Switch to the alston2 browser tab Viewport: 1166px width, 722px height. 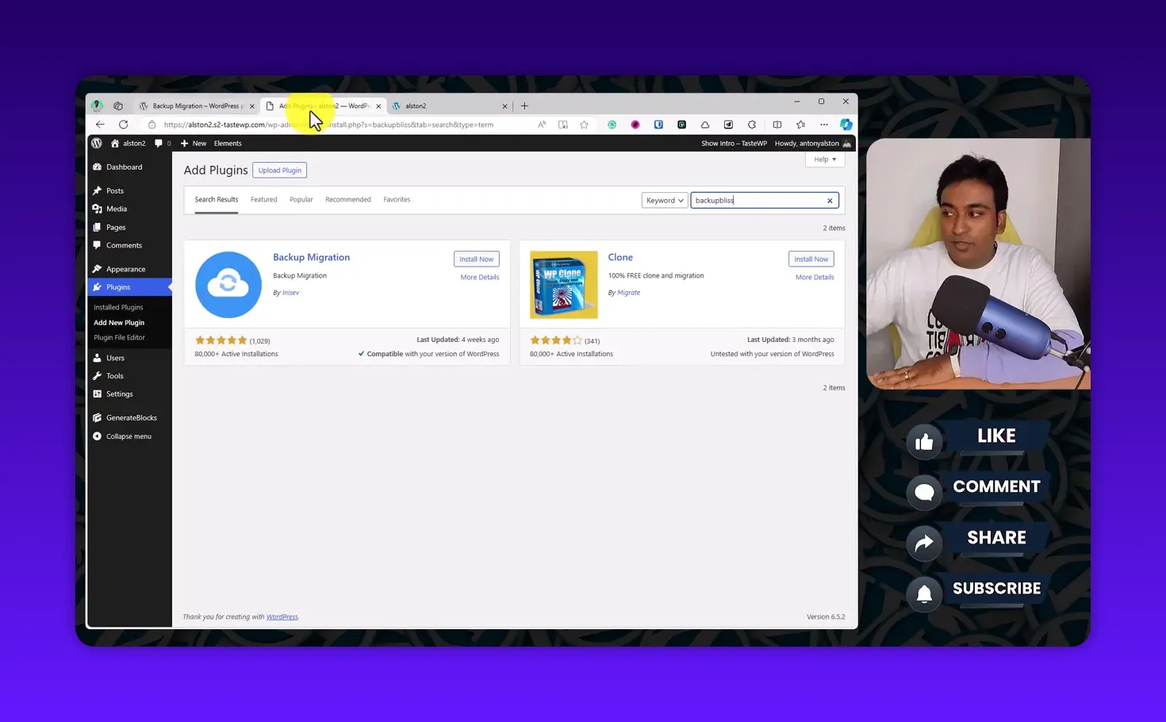(x=416, y=105)
